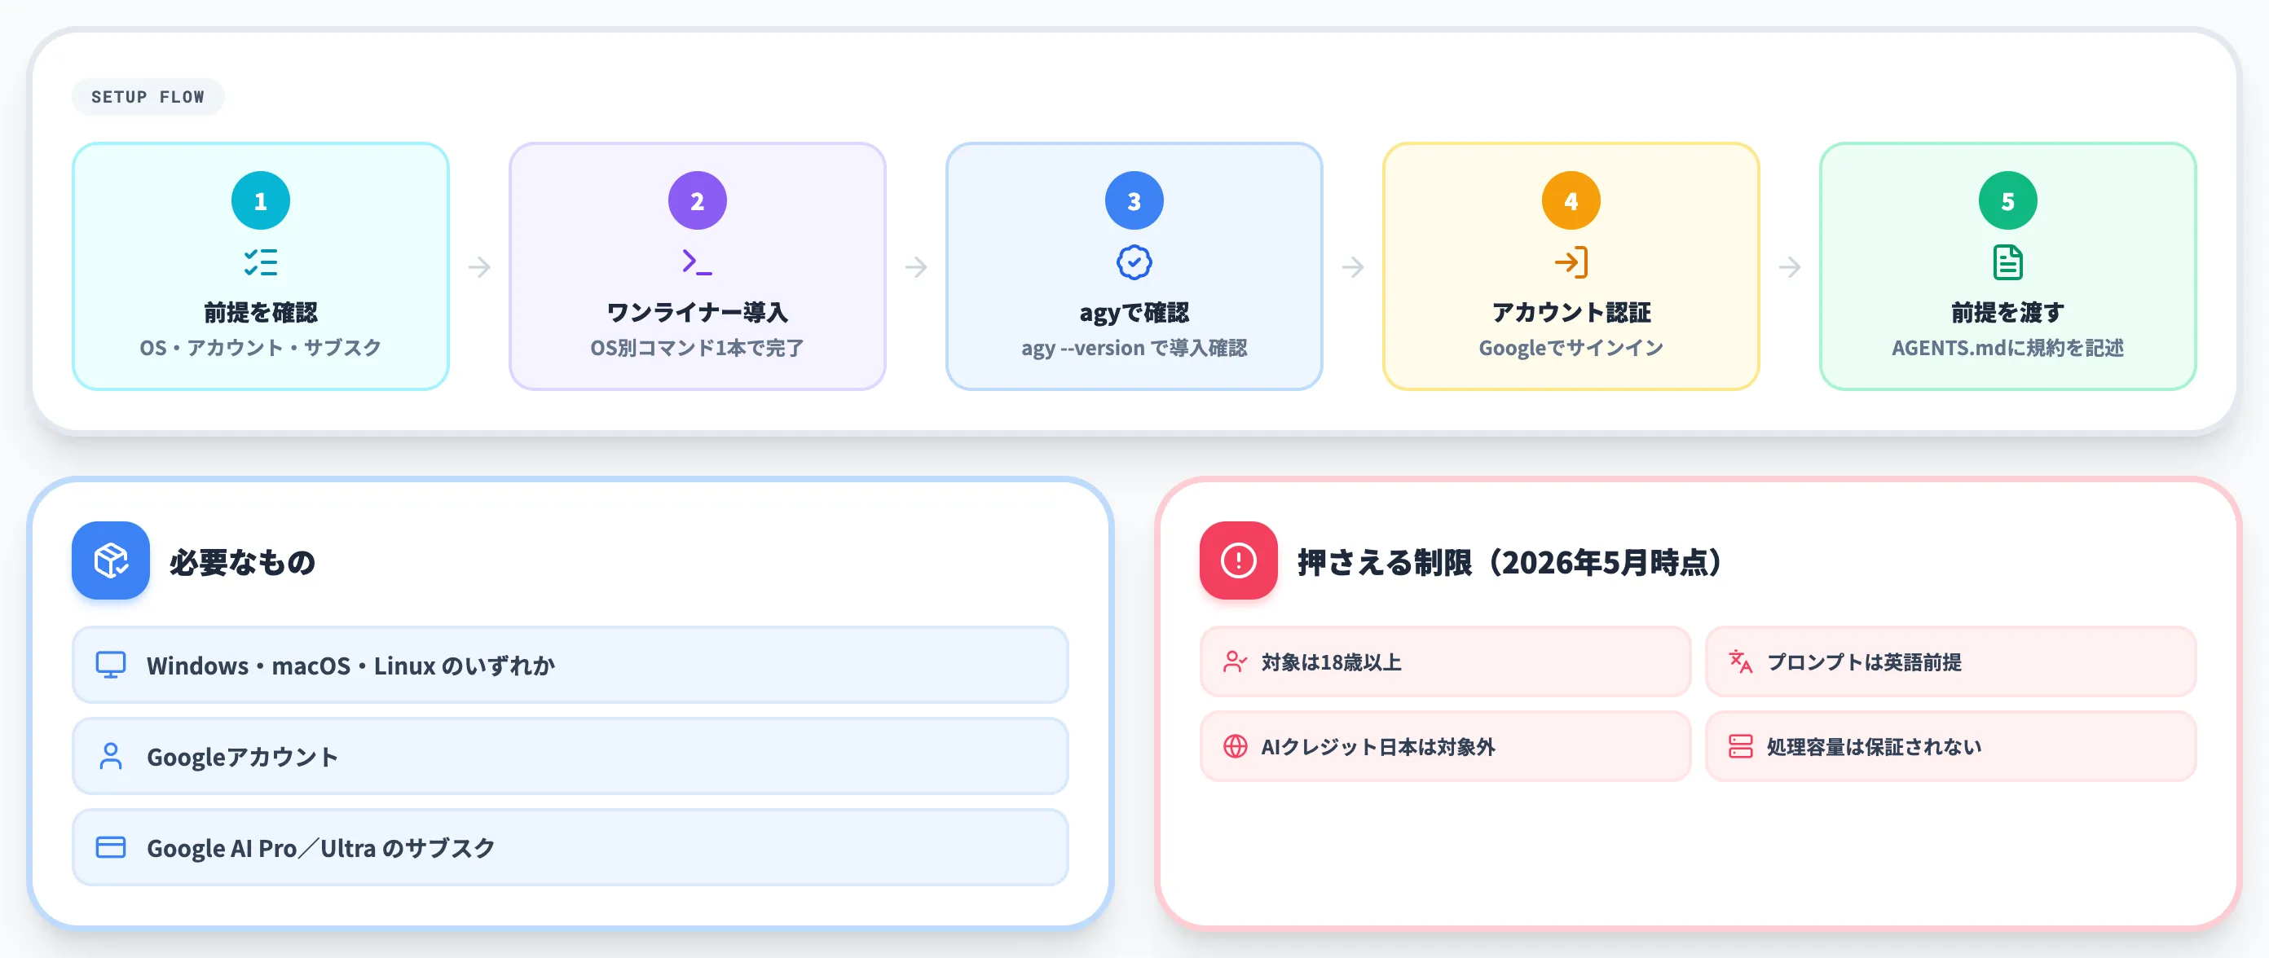2269x958 pixels.
Task: Select the プロンプトは英語前提 text
Action: (x=1864, y=662)
